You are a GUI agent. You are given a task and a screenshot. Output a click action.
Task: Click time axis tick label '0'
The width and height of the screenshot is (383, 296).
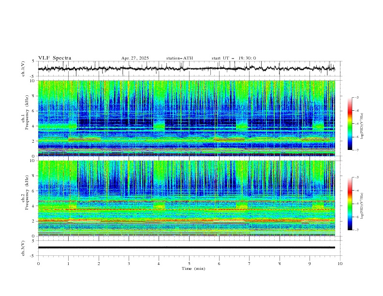tap(38, 264)
